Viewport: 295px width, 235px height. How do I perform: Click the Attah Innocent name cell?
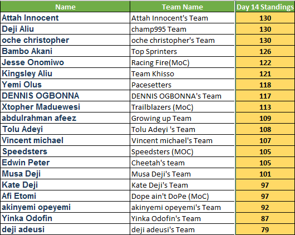pyautogui.click(x=65, y=18)
